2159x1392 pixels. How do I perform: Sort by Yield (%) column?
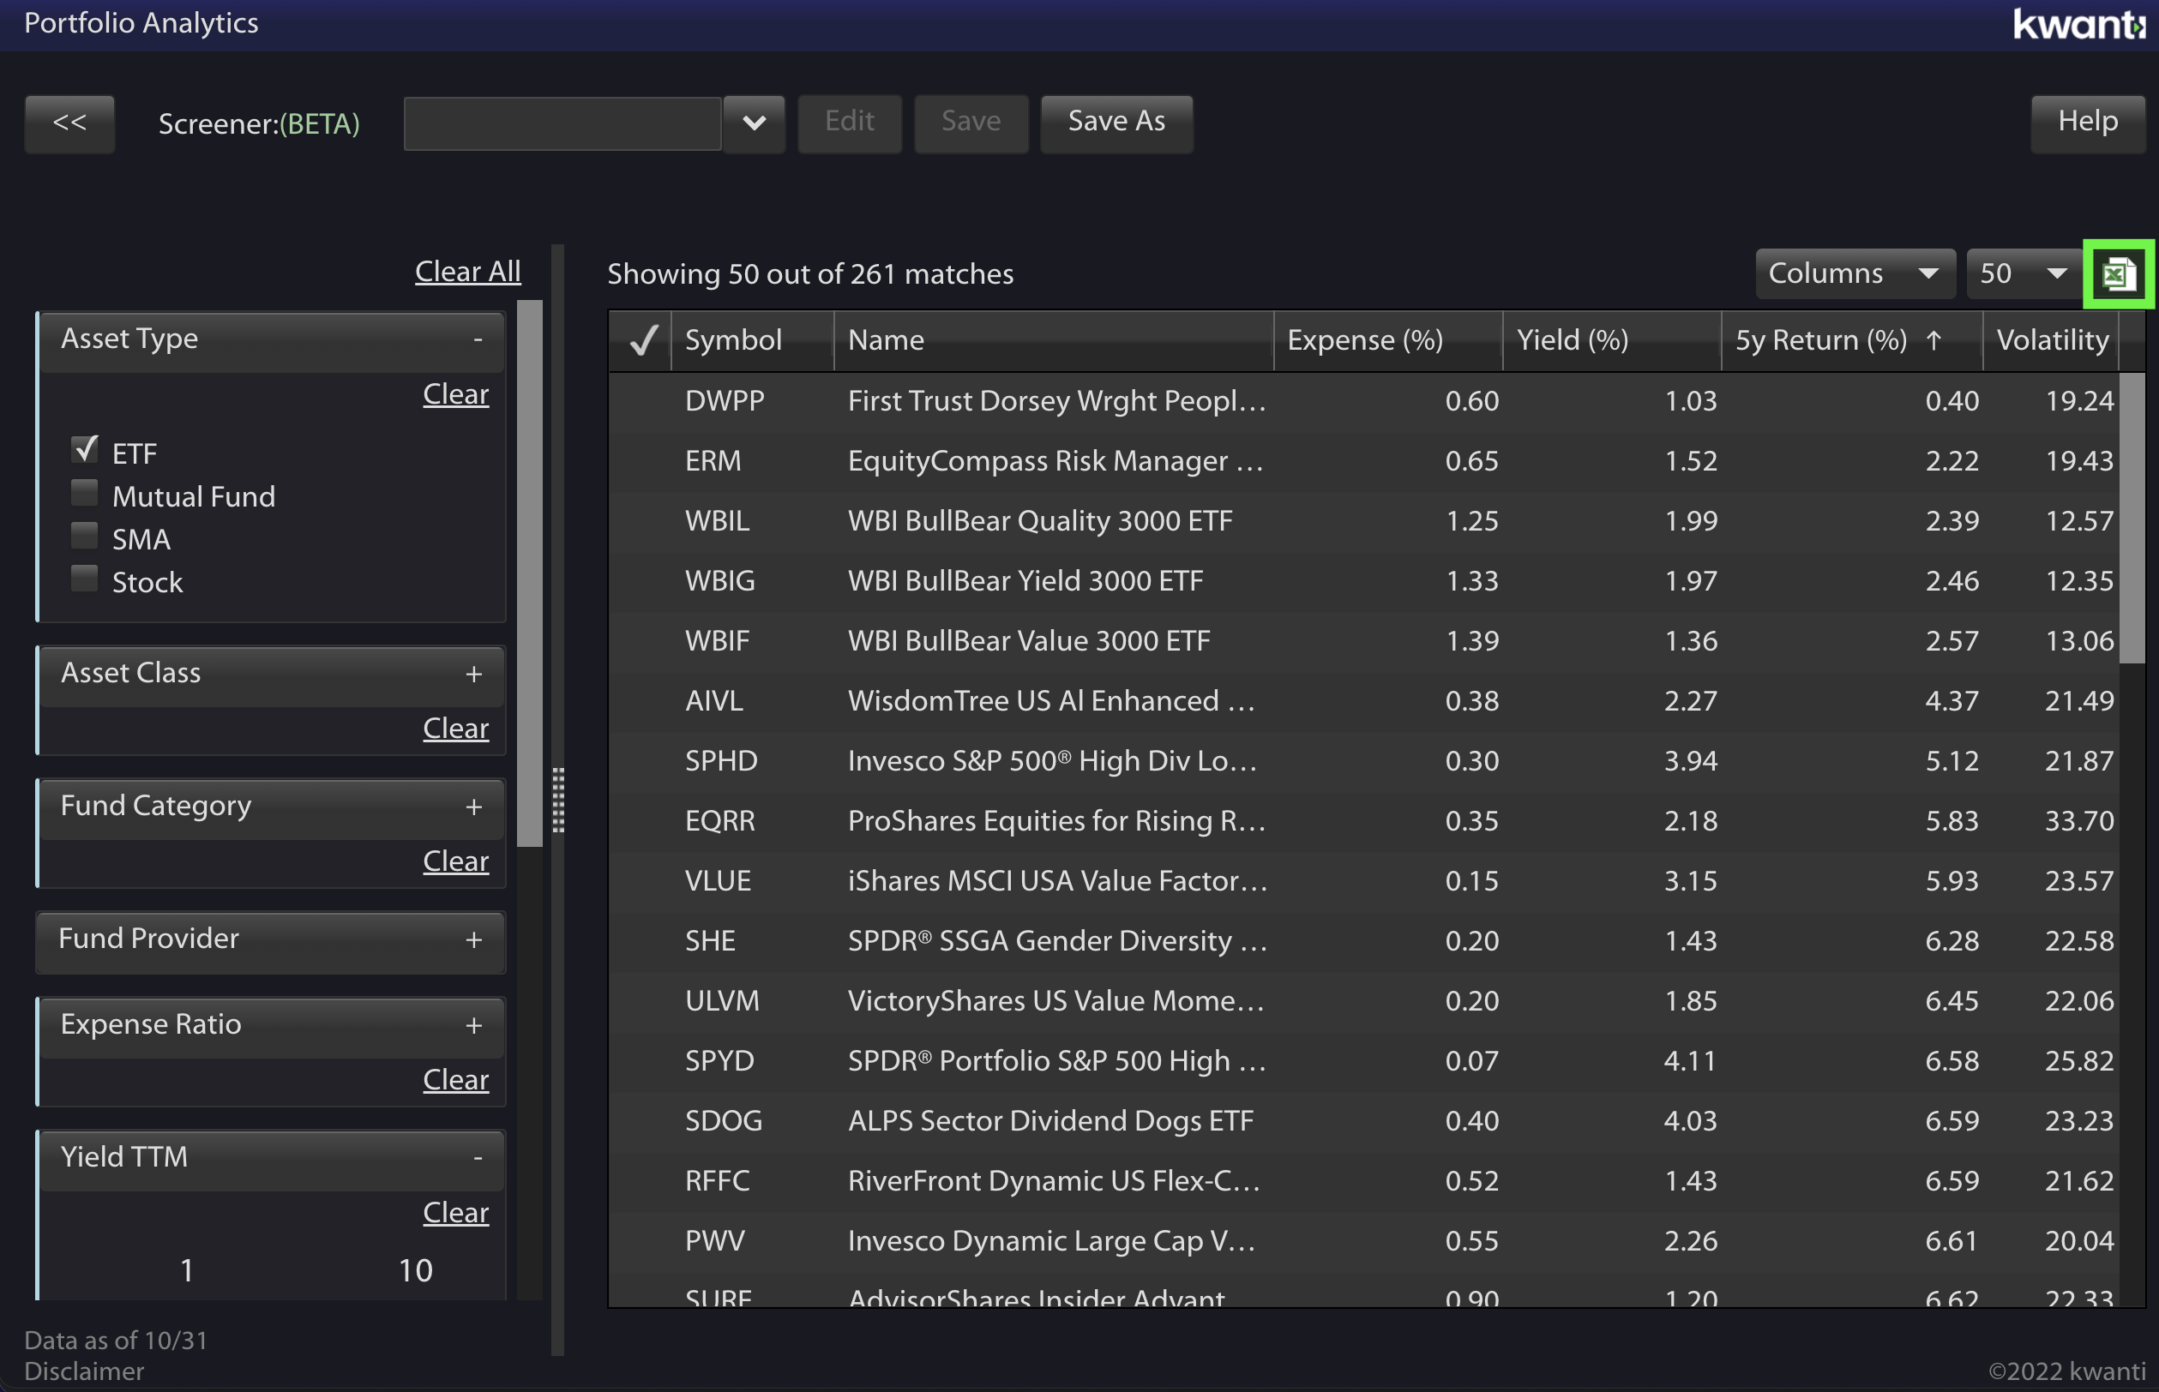click(x=1612, y=341)
